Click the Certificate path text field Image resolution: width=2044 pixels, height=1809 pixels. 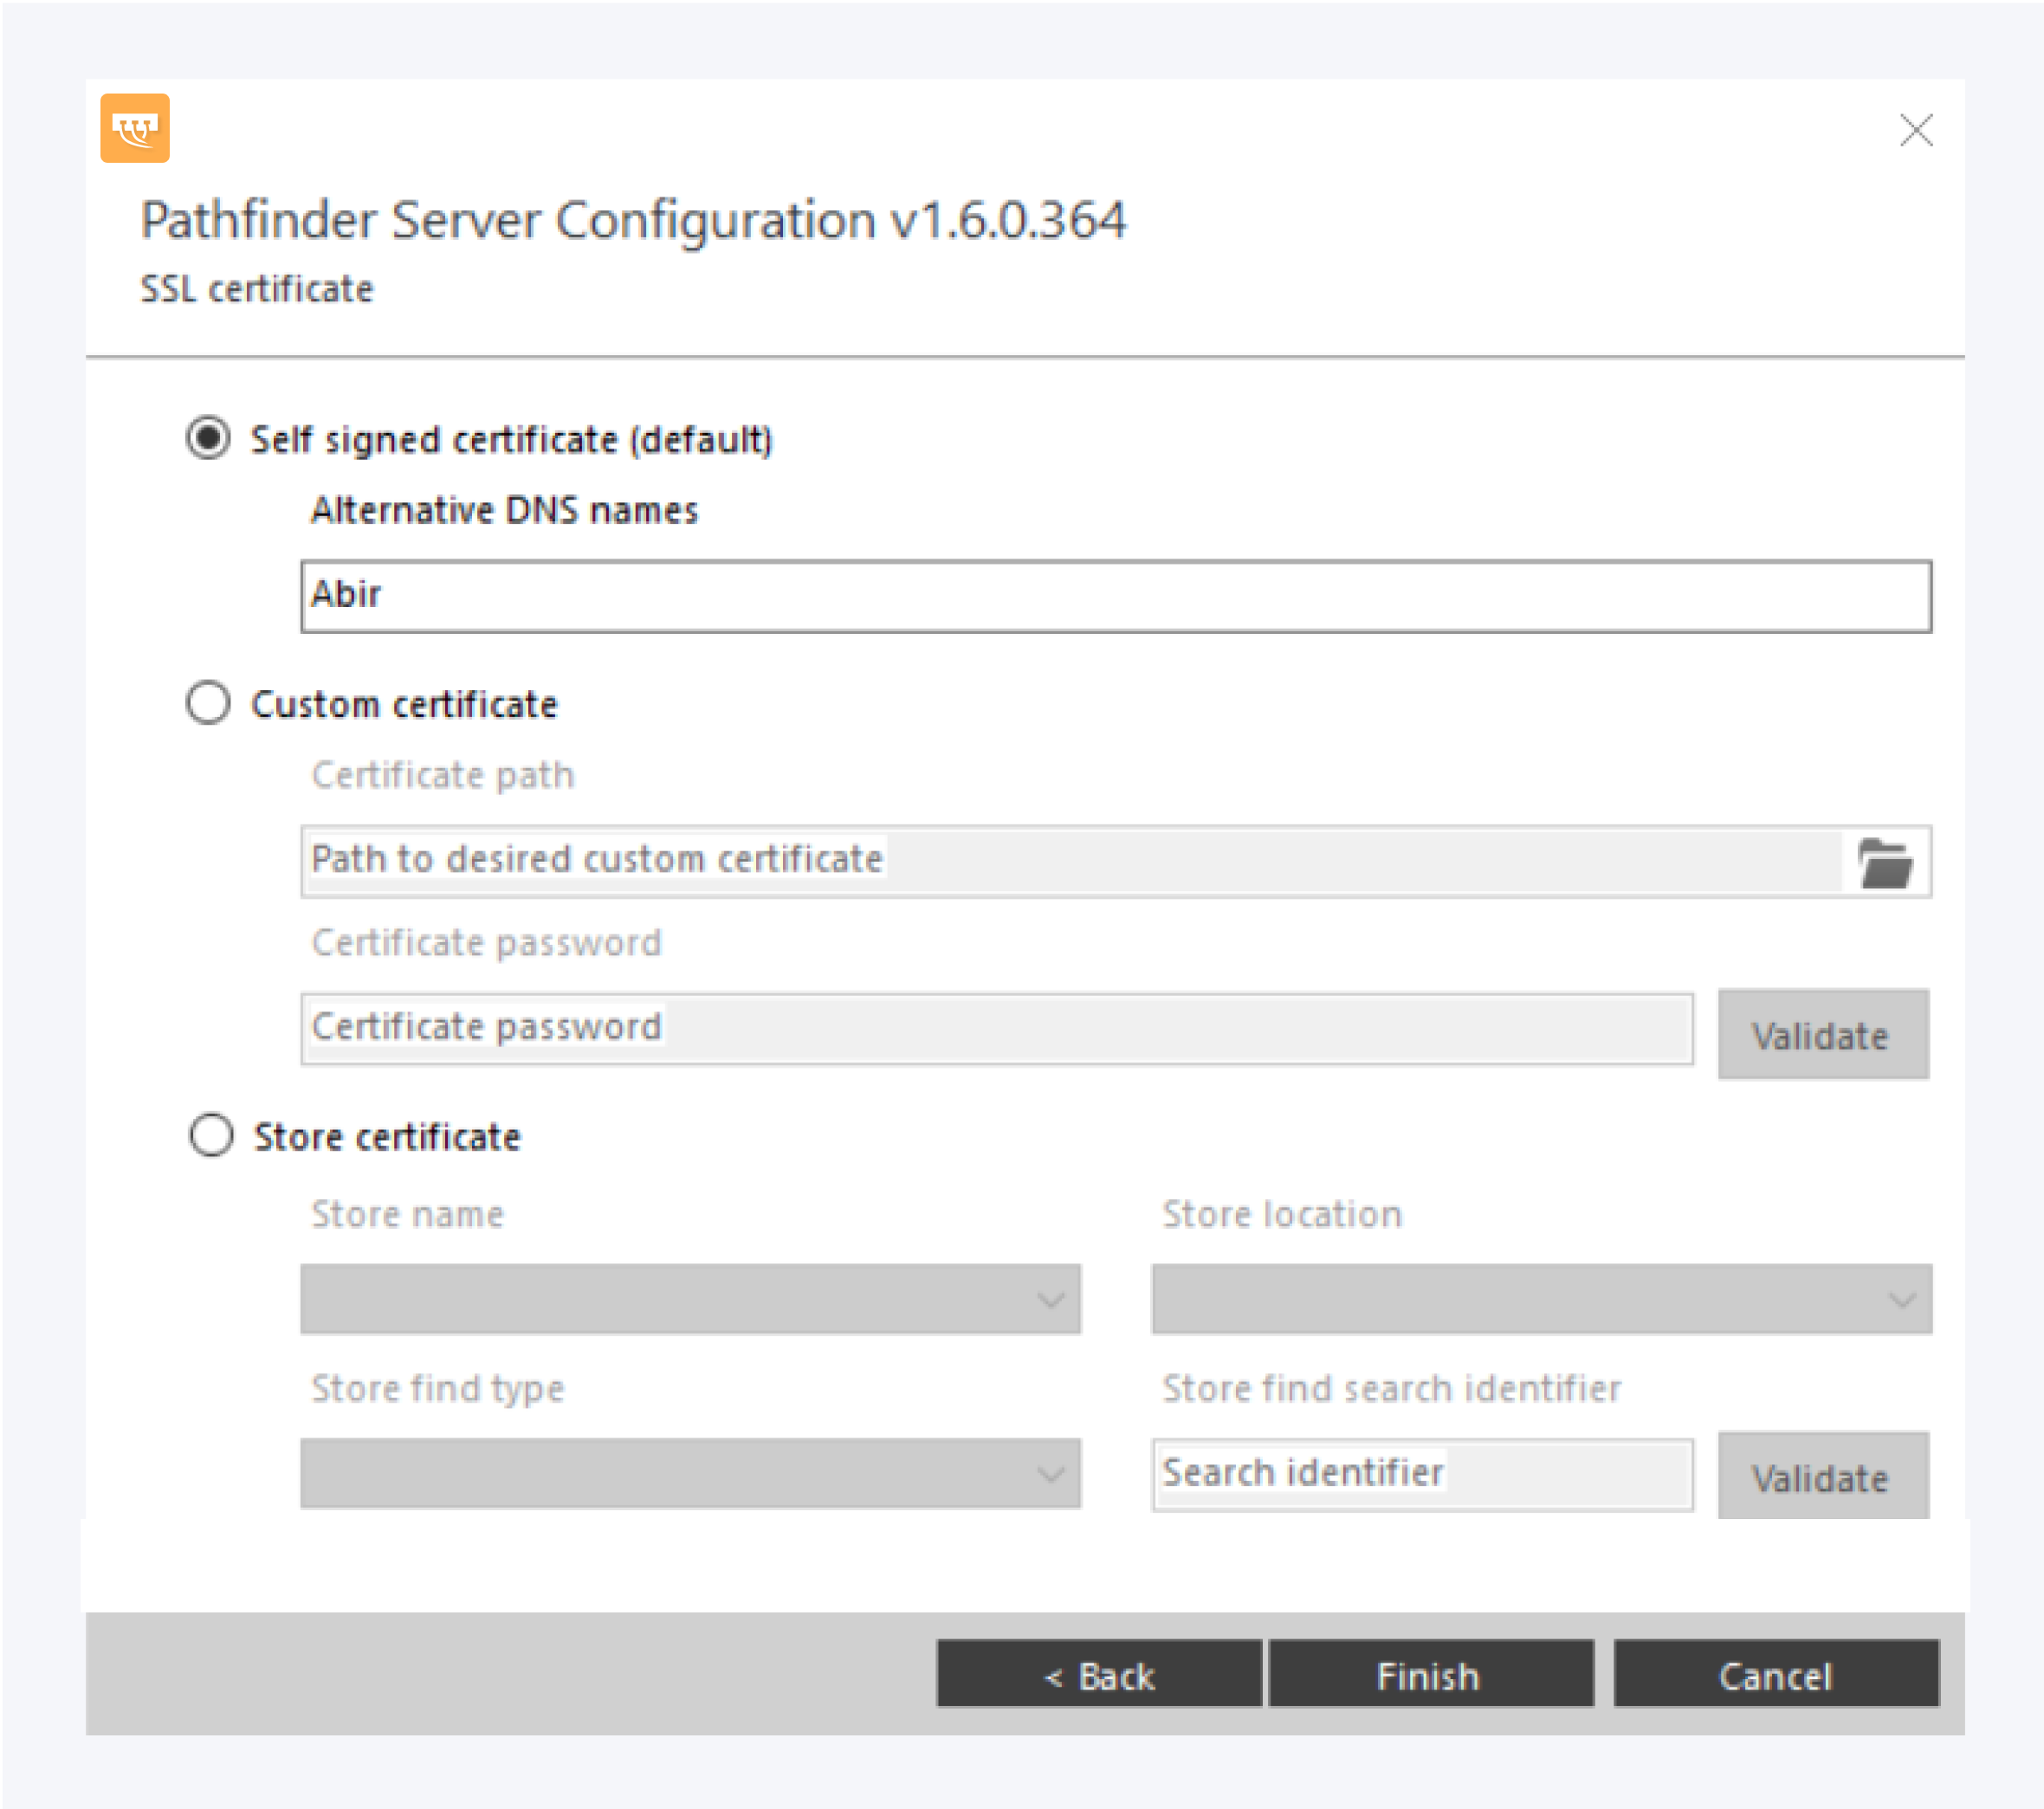pyautogui.click(x=1070, y=861)
